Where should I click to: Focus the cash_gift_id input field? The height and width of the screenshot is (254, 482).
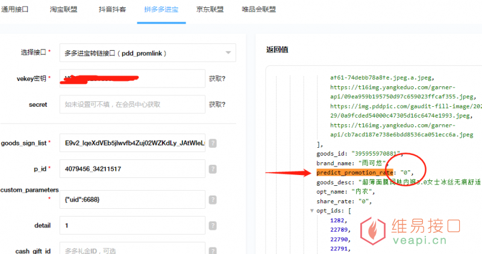click(133, 249)
